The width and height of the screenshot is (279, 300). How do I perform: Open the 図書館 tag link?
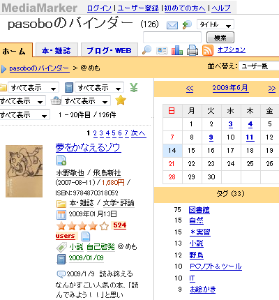click(x=199, y=210)
